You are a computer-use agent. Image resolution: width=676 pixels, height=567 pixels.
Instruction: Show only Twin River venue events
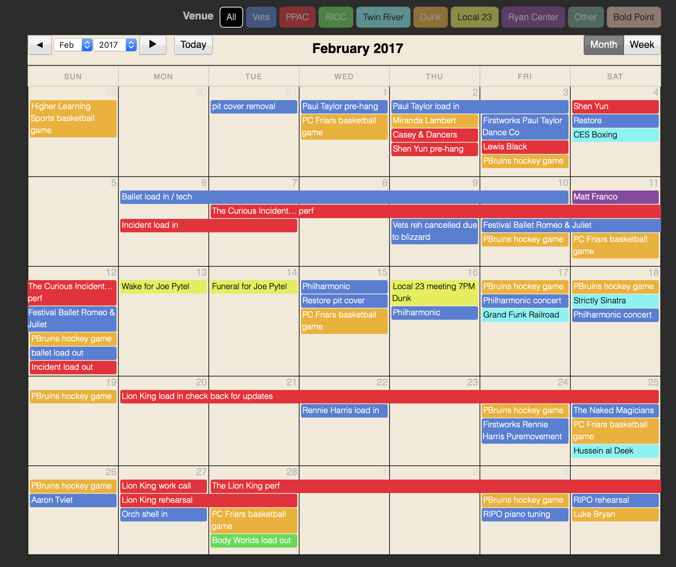[383, 17]
